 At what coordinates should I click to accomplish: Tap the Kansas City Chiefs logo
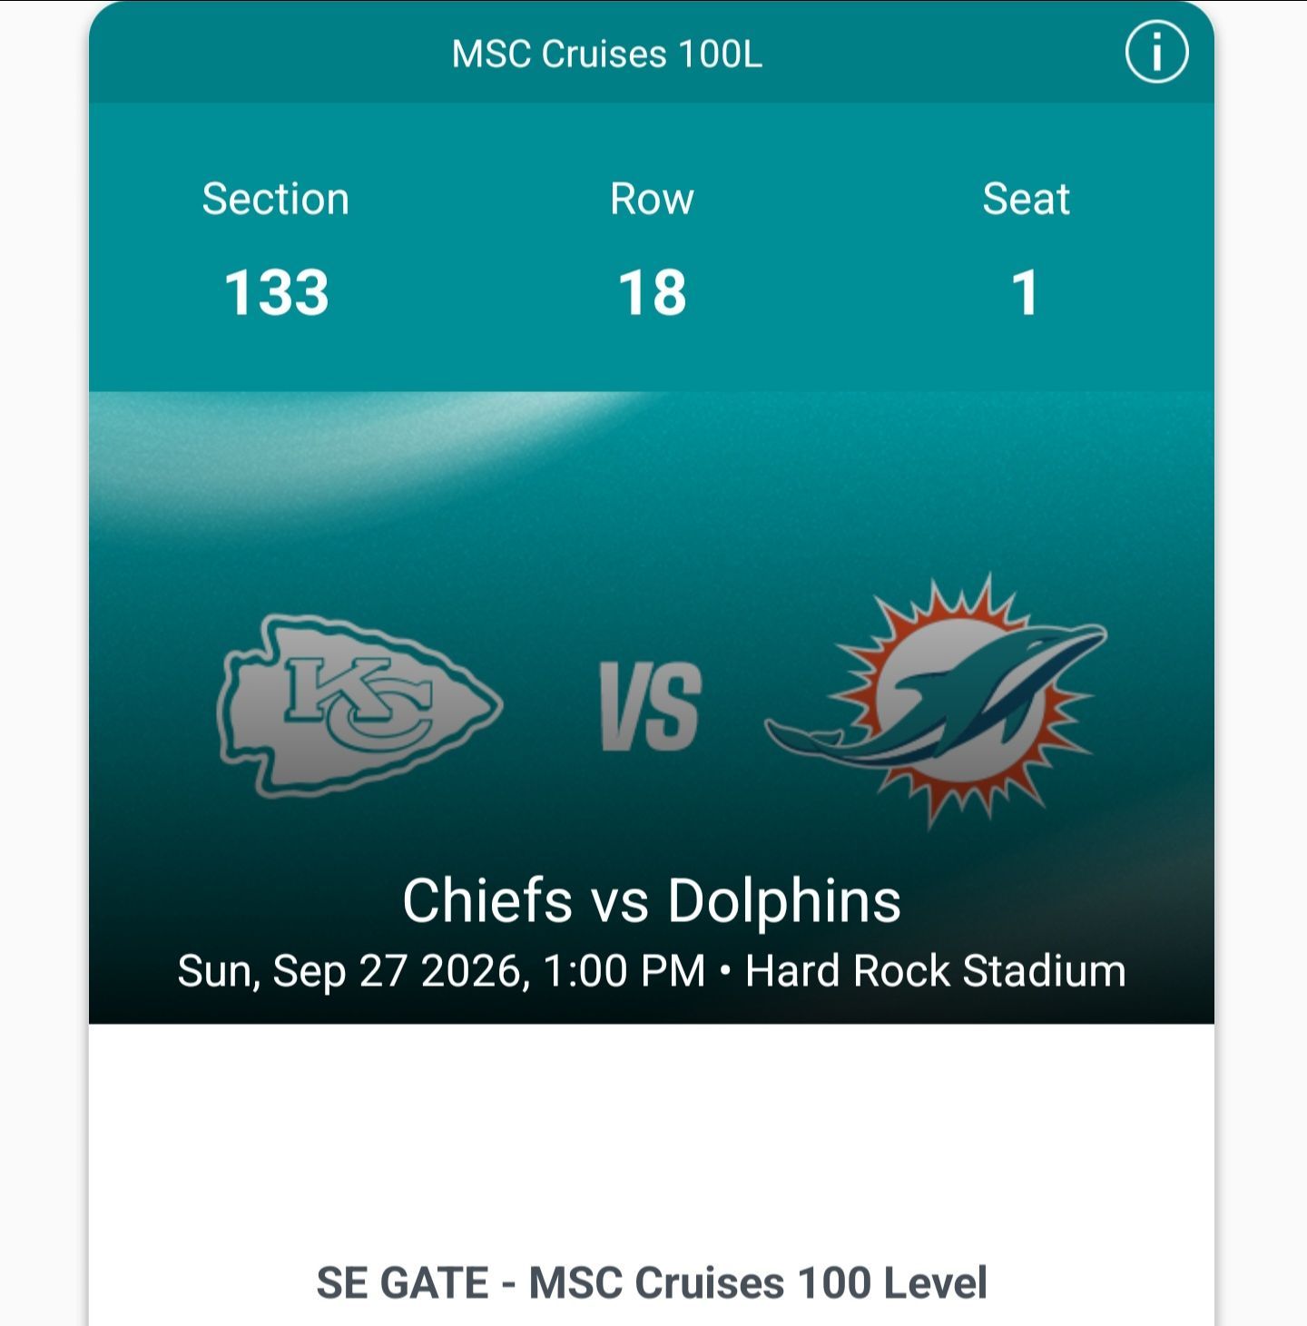(x=359, y=705)
